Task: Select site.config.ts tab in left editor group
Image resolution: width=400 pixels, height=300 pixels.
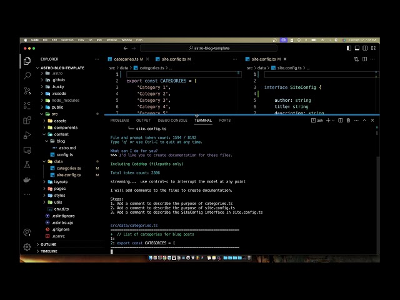Action: pos(174,59)
